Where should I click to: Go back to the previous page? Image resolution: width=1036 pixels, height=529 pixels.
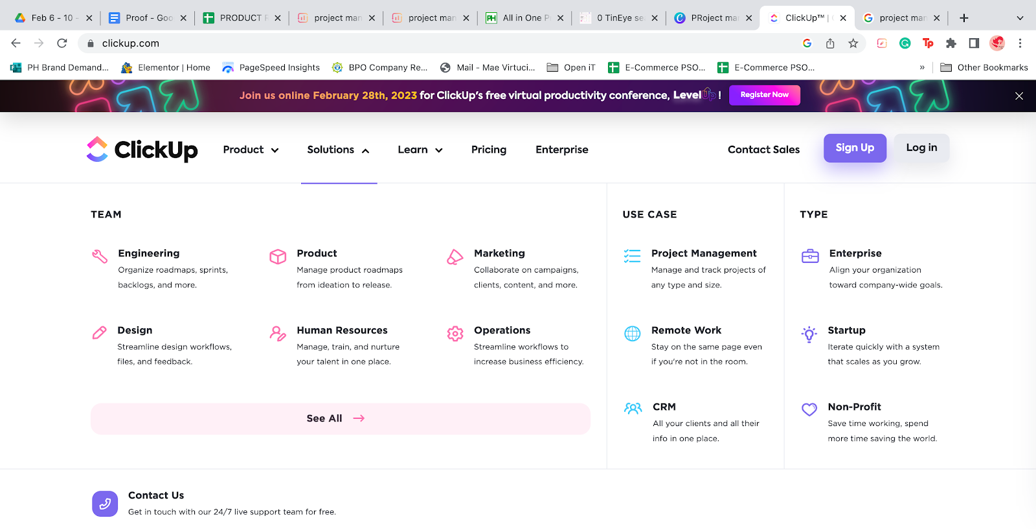(x=16, y=43)
